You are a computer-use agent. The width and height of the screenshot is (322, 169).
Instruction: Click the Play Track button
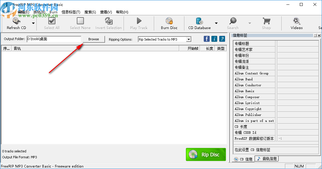click(x=139, y=23)
